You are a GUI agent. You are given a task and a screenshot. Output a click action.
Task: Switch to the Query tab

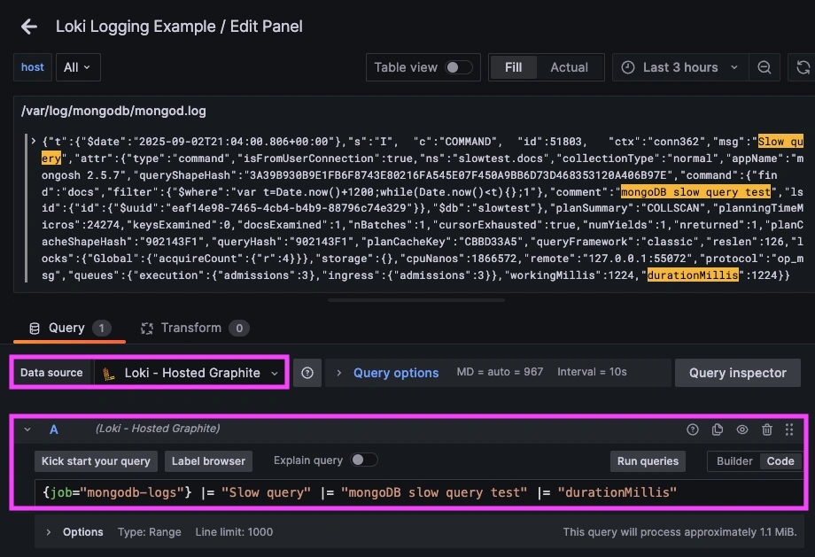tap(69, 329)
